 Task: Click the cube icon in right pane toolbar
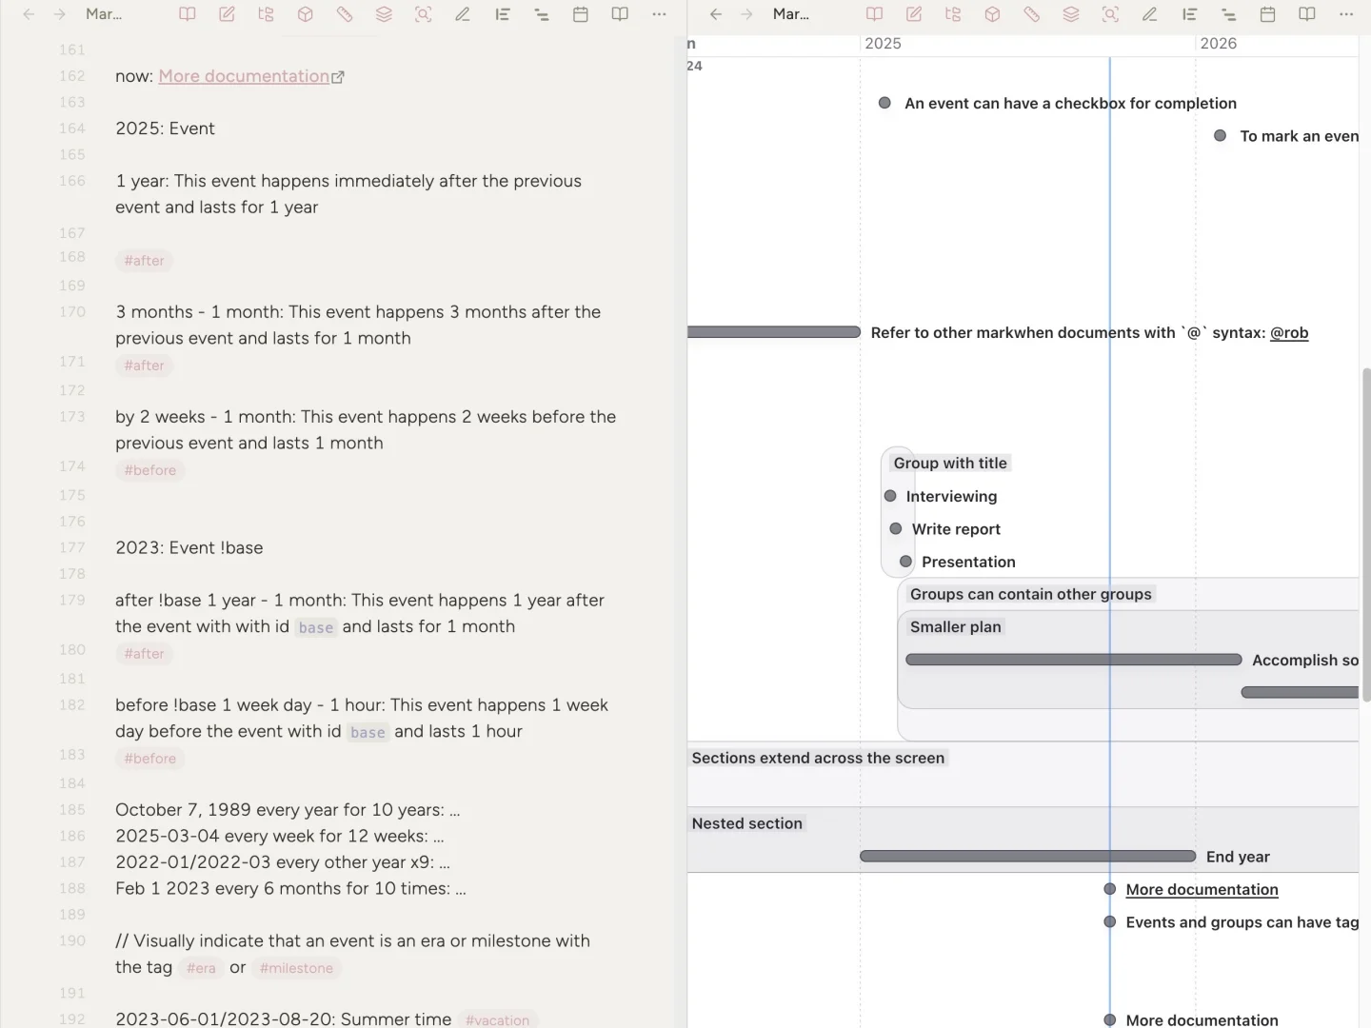992,14
